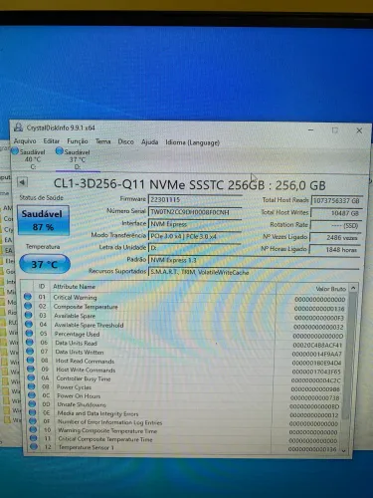Open the Tema menu

coord(103,141)
